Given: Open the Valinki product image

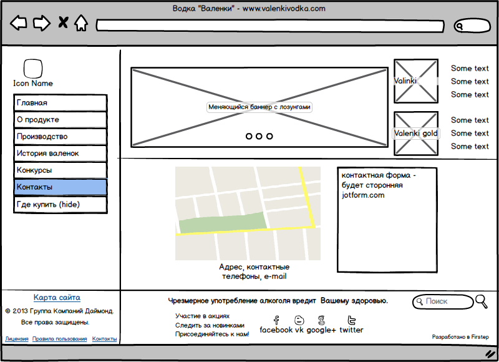Looking at the screenshot, I should coord(416,81).
